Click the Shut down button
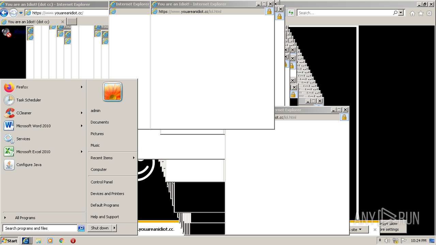The image size is (436, 245). (100, 228)
